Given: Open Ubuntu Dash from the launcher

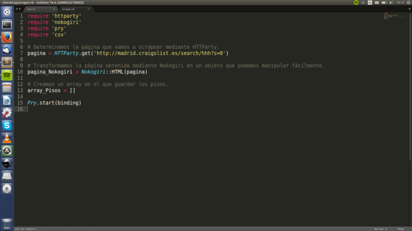Looking at the screenshot, I should coord(7,12).
